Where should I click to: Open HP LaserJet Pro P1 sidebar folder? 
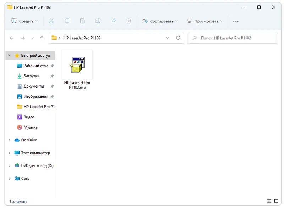[x=39, y=107]
